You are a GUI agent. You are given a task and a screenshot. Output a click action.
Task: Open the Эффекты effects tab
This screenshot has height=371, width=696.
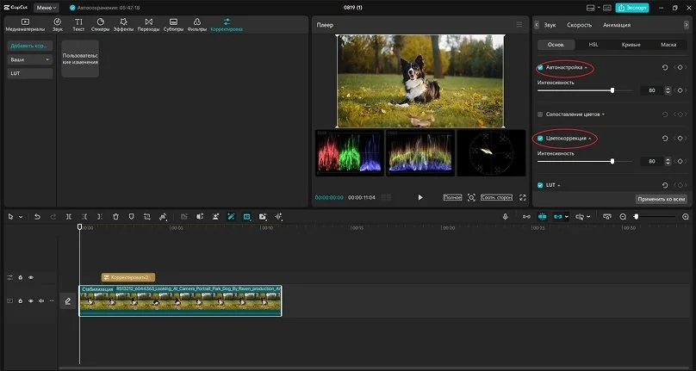[x=123, y=25]
